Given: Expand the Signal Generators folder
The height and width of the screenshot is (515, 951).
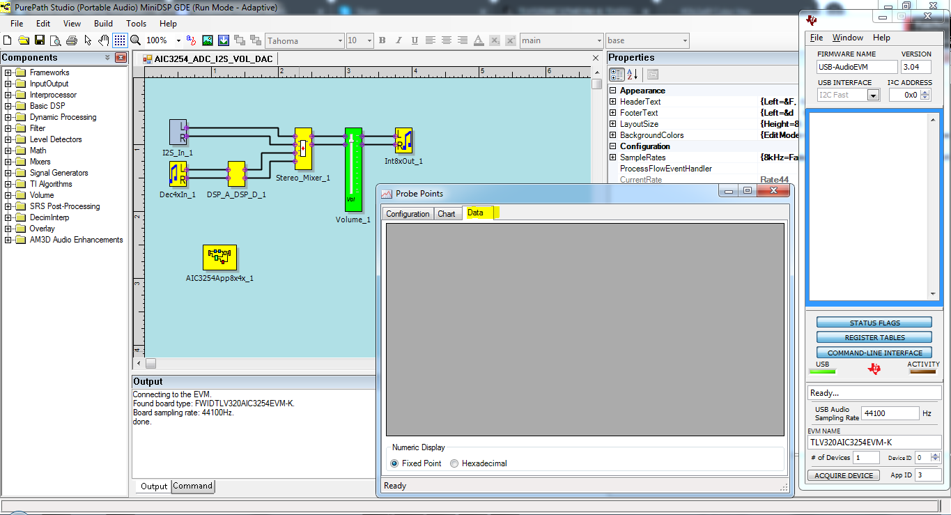Looking at the screenshot, I should click(x=8, y=173).
